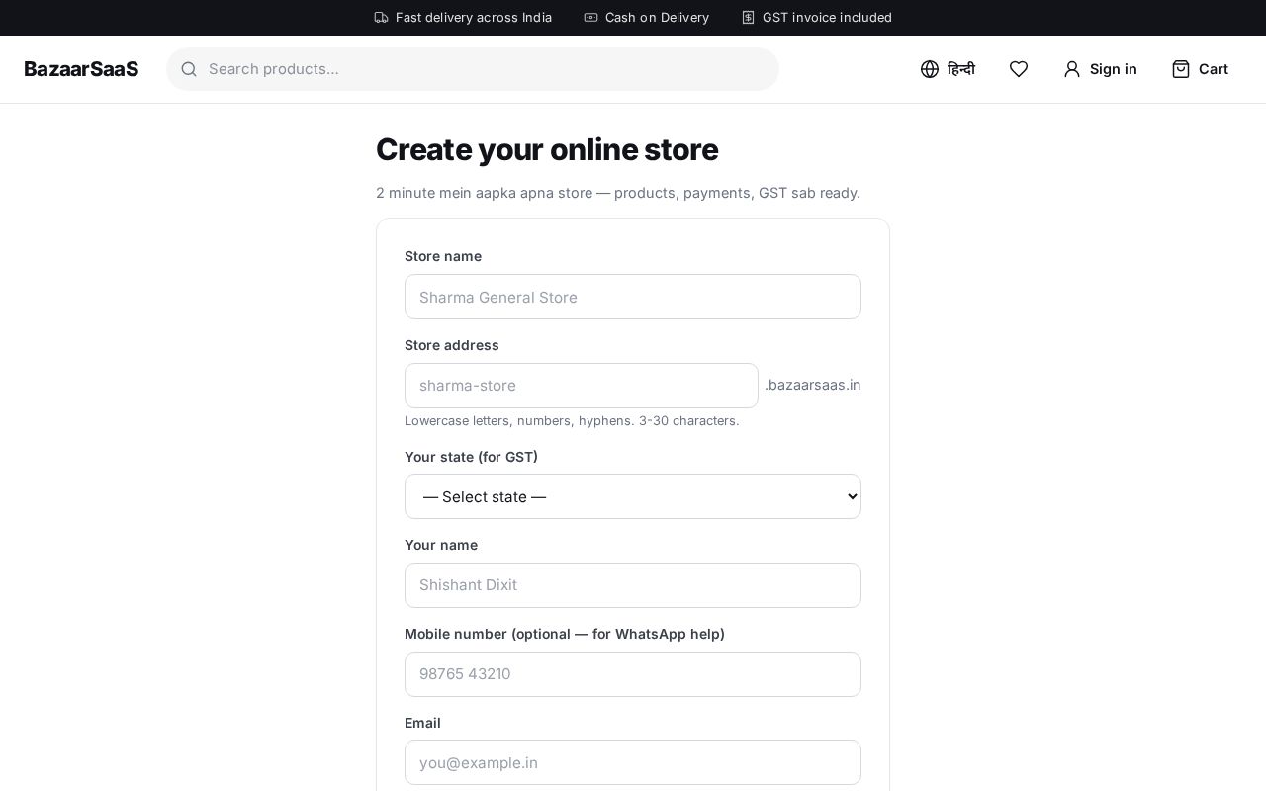Click the BazaarSaaS logo
Viewport: 1266px width, 791px height.
click(x=81, y=69)
